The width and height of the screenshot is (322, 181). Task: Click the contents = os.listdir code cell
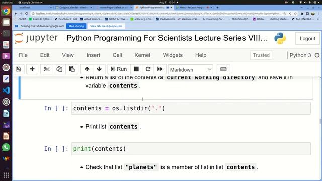click(x=191, y=108)
